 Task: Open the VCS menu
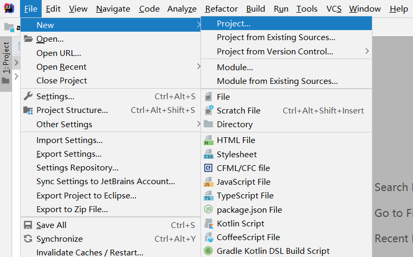[334, 9]
